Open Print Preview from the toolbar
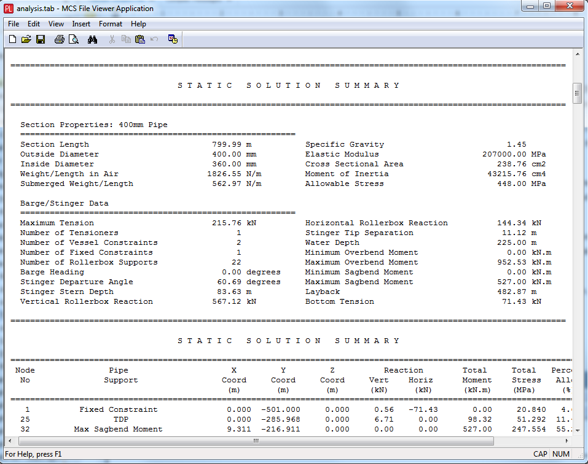588x464 pixels. coord(73,40)
